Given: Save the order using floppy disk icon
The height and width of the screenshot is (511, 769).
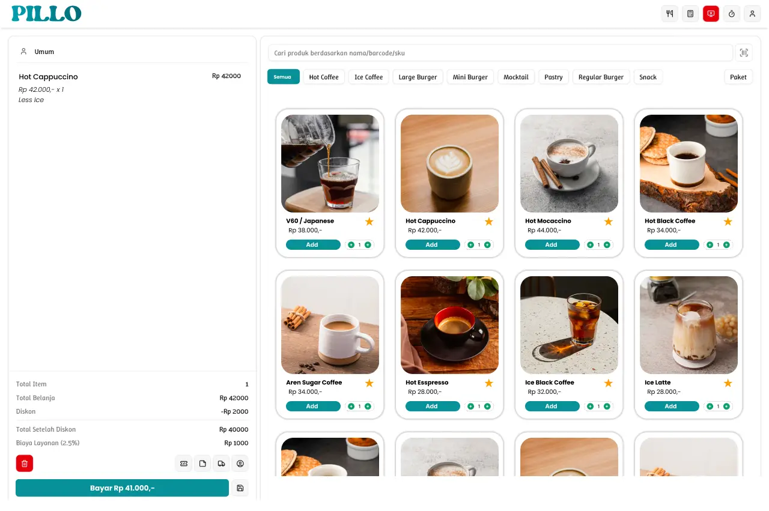Looking at the screenshot, I should coord(240,488).
